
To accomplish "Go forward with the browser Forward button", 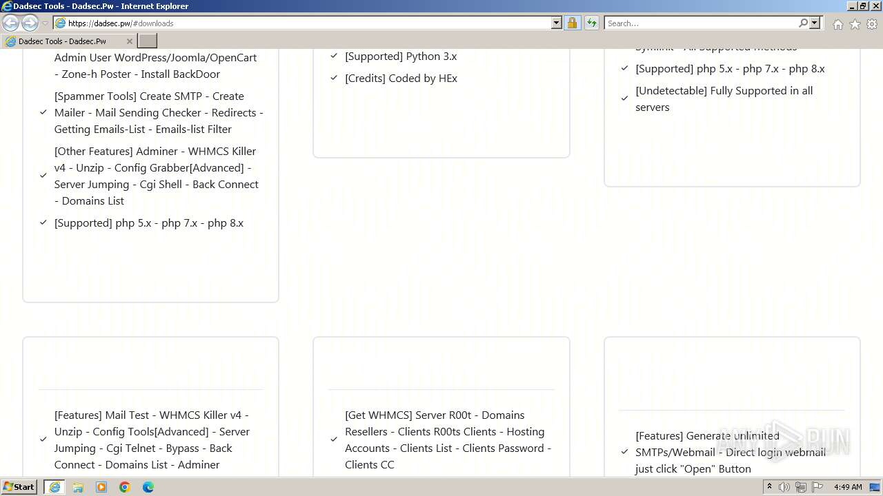I will [x=30, y=23].
